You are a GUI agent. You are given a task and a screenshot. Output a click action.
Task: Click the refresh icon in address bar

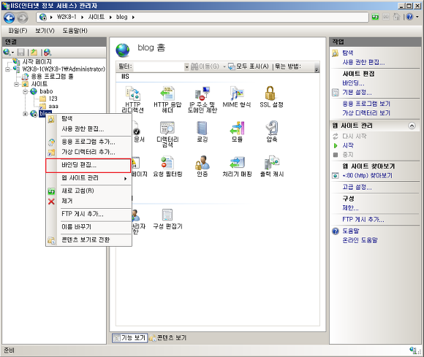[x=375, y=17]
